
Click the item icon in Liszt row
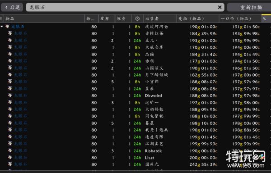click(10, 158)
